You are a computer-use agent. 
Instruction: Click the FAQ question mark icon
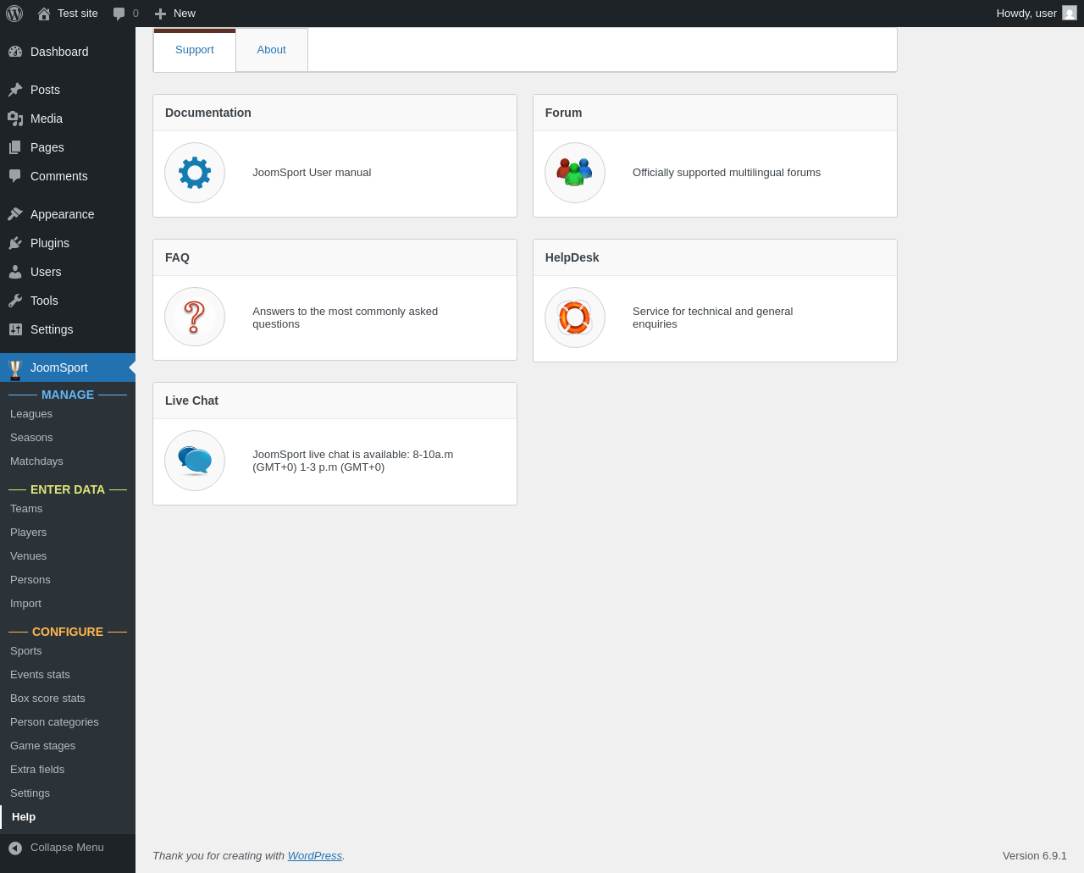tap(195, 317)
